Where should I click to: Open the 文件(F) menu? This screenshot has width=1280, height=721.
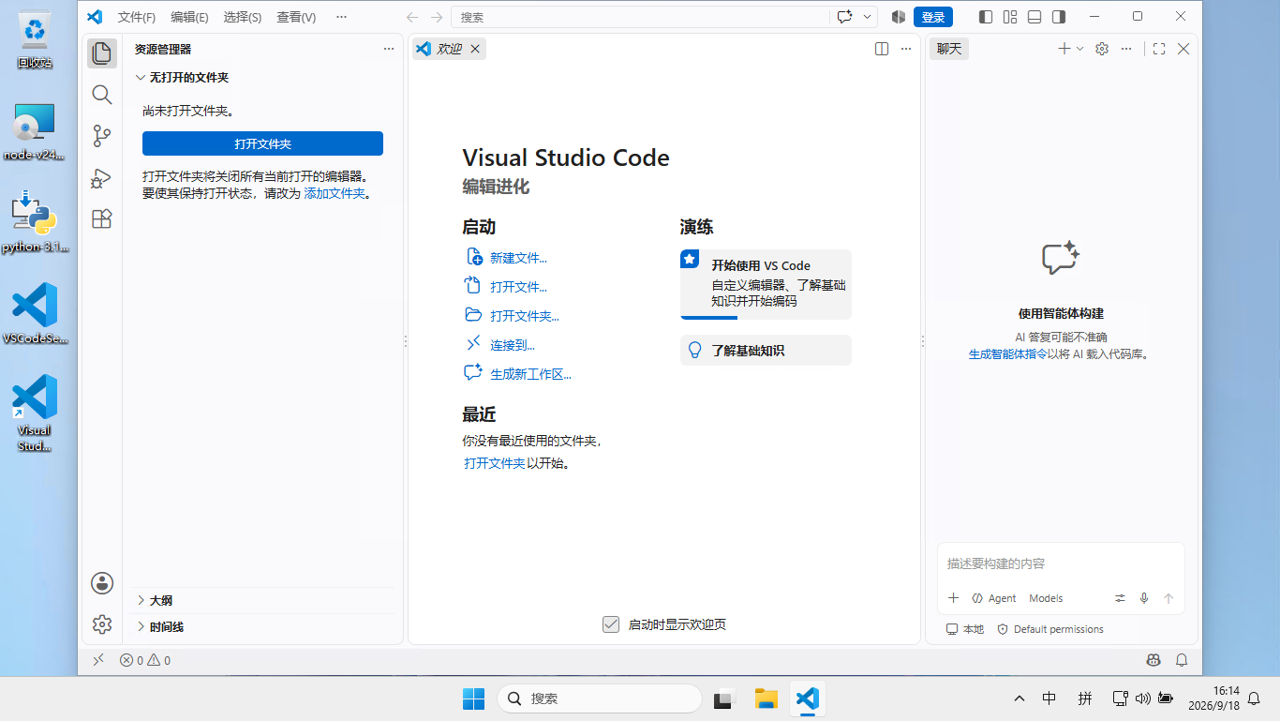click(x=137, y=17)
